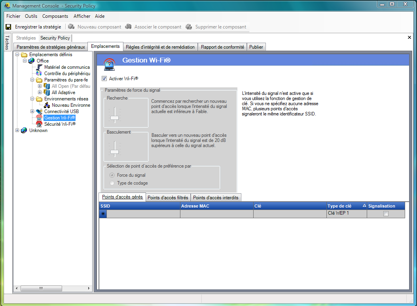This screenshot has height=306, width=417.
Task: Collapse the Office tree node
Action: 25,61
